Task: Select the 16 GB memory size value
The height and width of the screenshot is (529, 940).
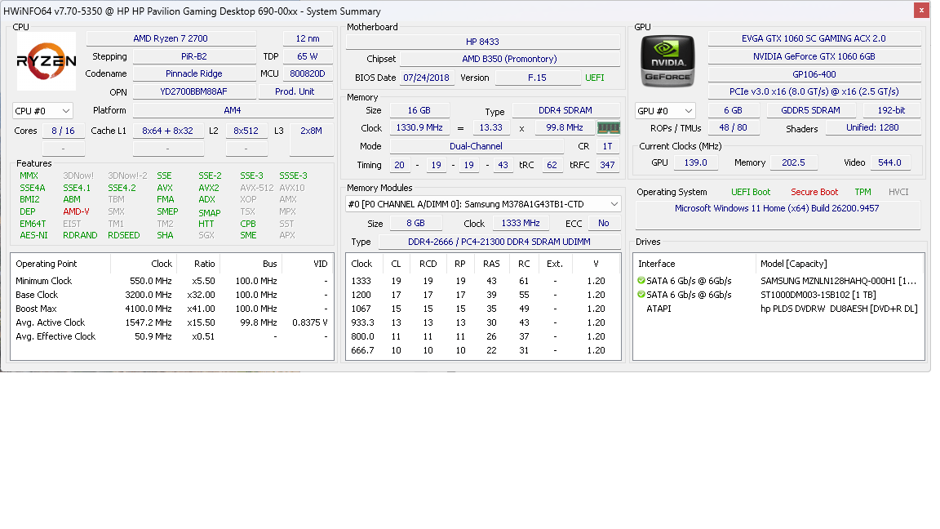Action: [419, 110]
